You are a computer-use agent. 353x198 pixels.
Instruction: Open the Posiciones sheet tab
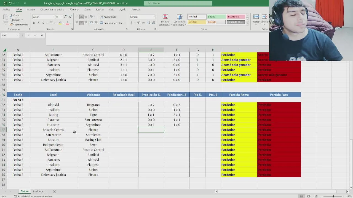(x=39, y=191)
